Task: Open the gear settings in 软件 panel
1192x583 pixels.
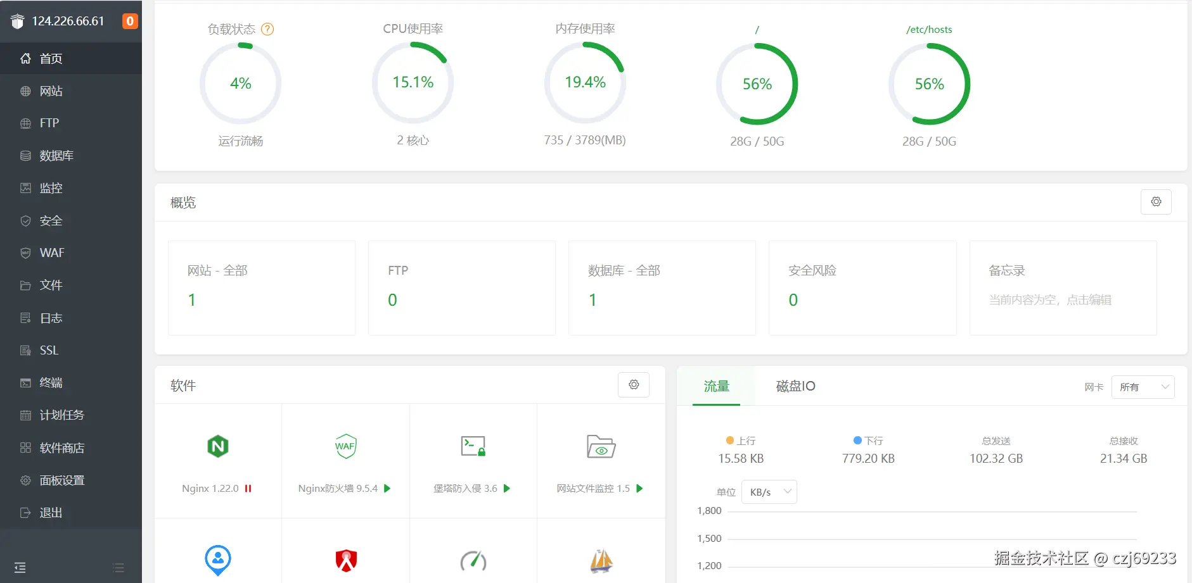Action: point(634,385)
